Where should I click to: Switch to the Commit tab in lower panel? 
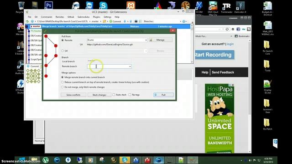[x=33, y=66]
